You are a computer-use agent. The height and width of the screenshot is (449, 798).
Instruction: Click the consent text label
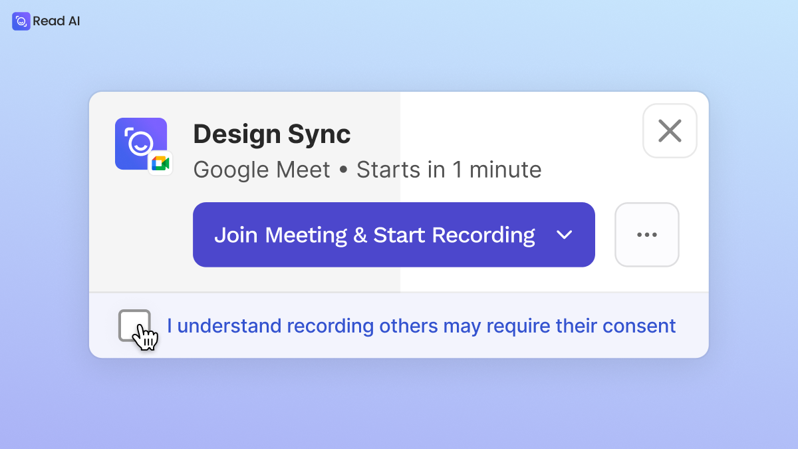coord(421,326)
